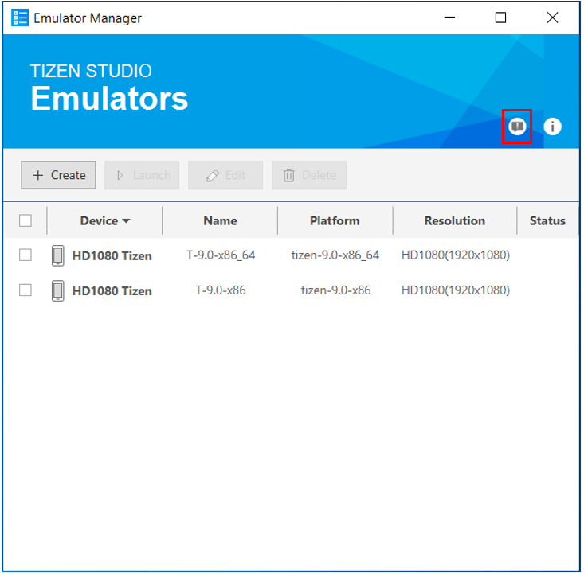Toggle the select-all checkbox in header
584x573 pixels.
[25, 220]
